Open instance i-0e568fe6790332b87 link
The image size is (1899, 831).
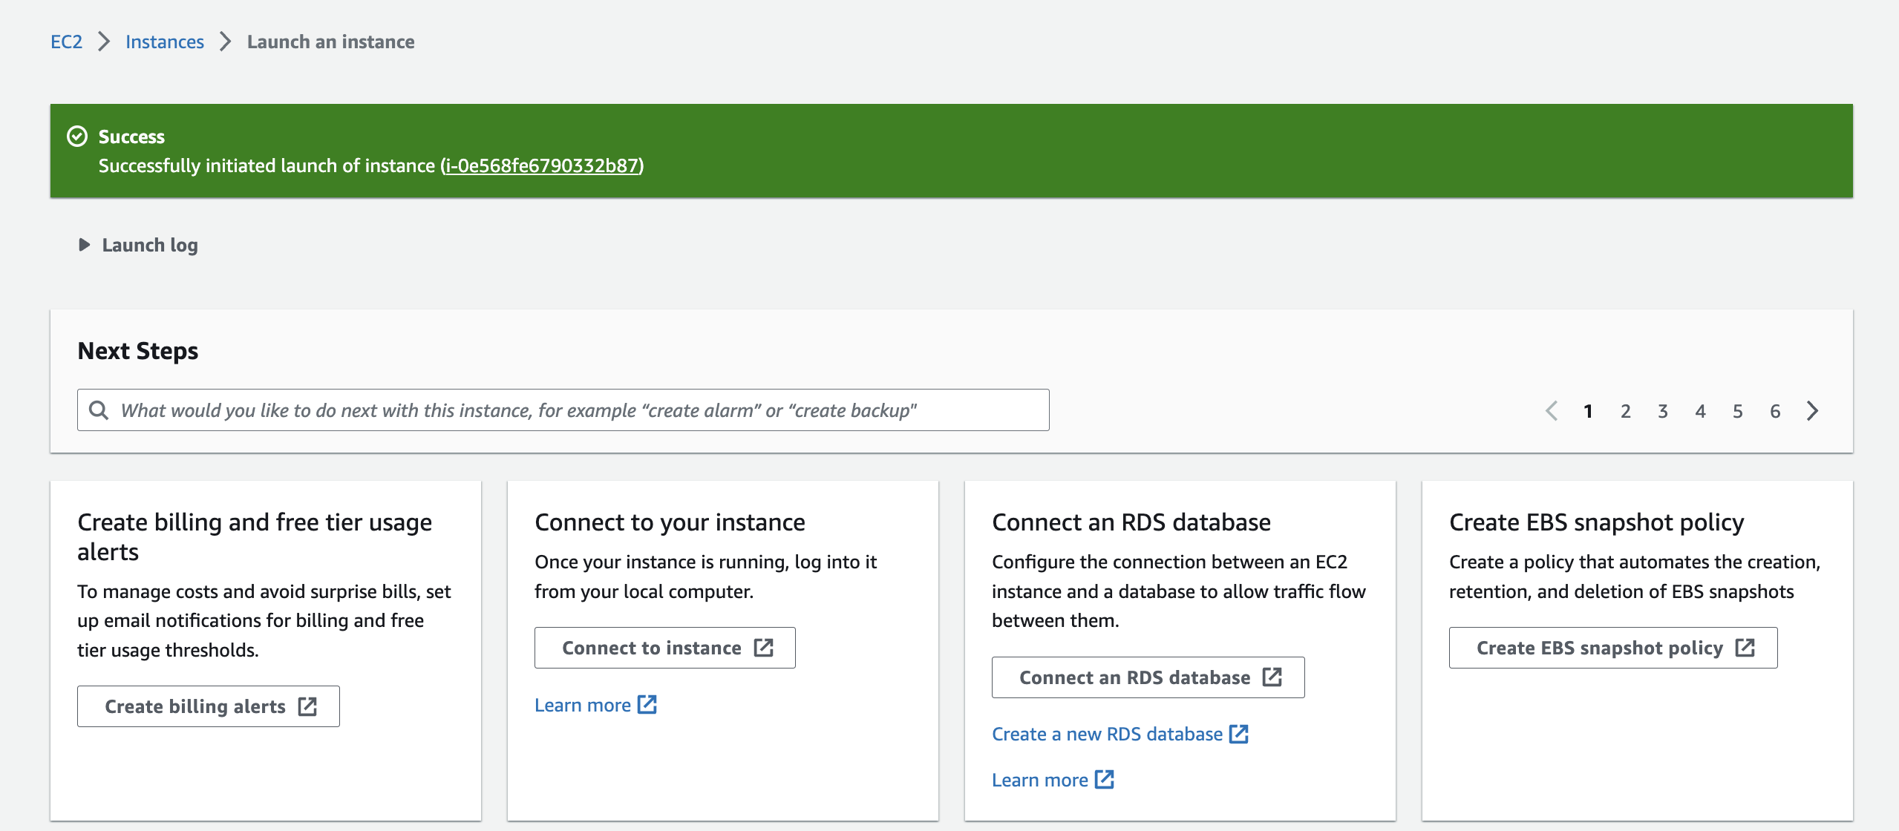(x=542, y=165)
